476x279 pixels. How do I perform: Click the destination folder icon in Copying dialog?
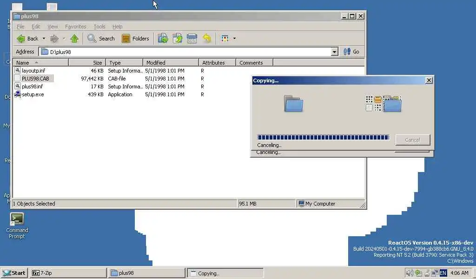click(x=392, y=105)
